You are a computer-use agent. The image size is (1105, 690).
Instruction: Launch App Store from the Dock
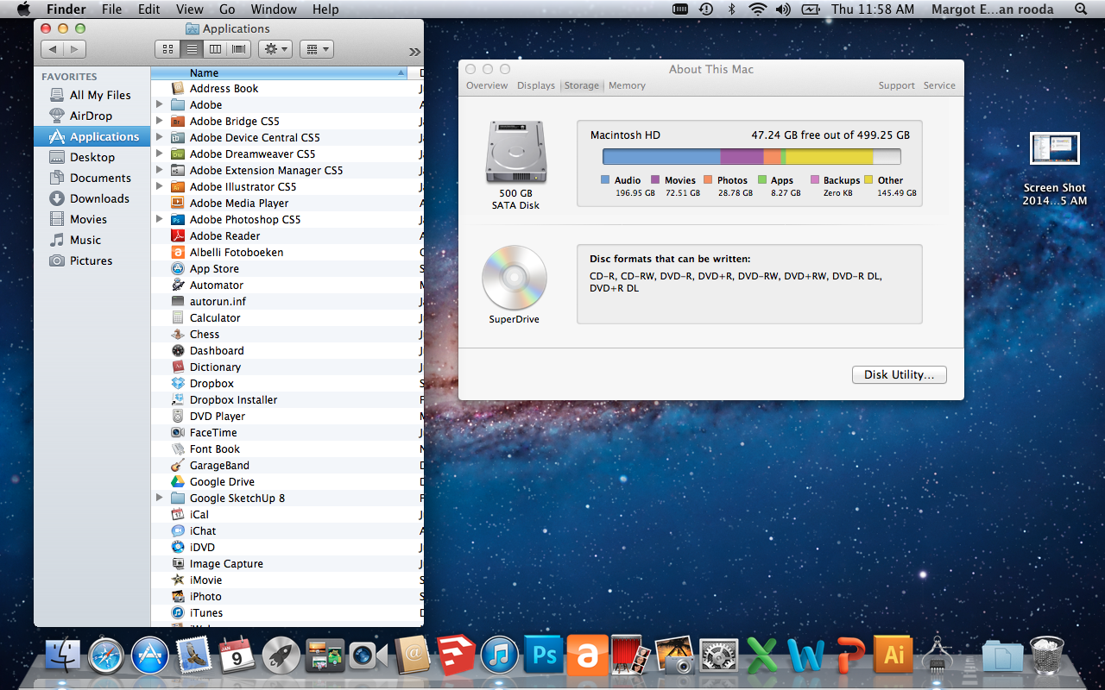pyautogui.click(x=150, y=656)
